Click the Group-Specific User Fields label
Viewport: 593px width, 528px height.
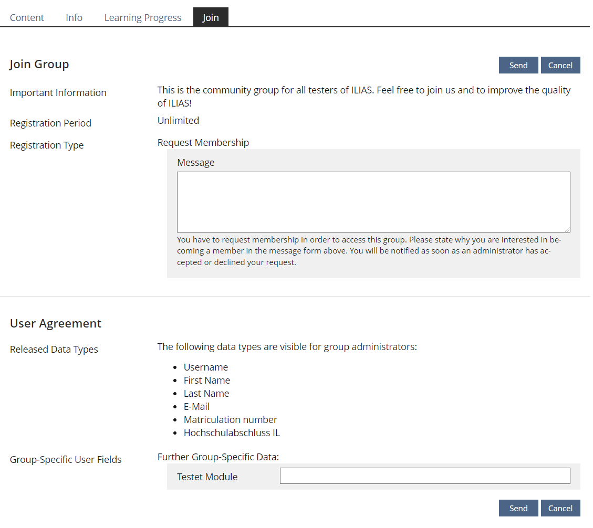click(x=65, y=459)
